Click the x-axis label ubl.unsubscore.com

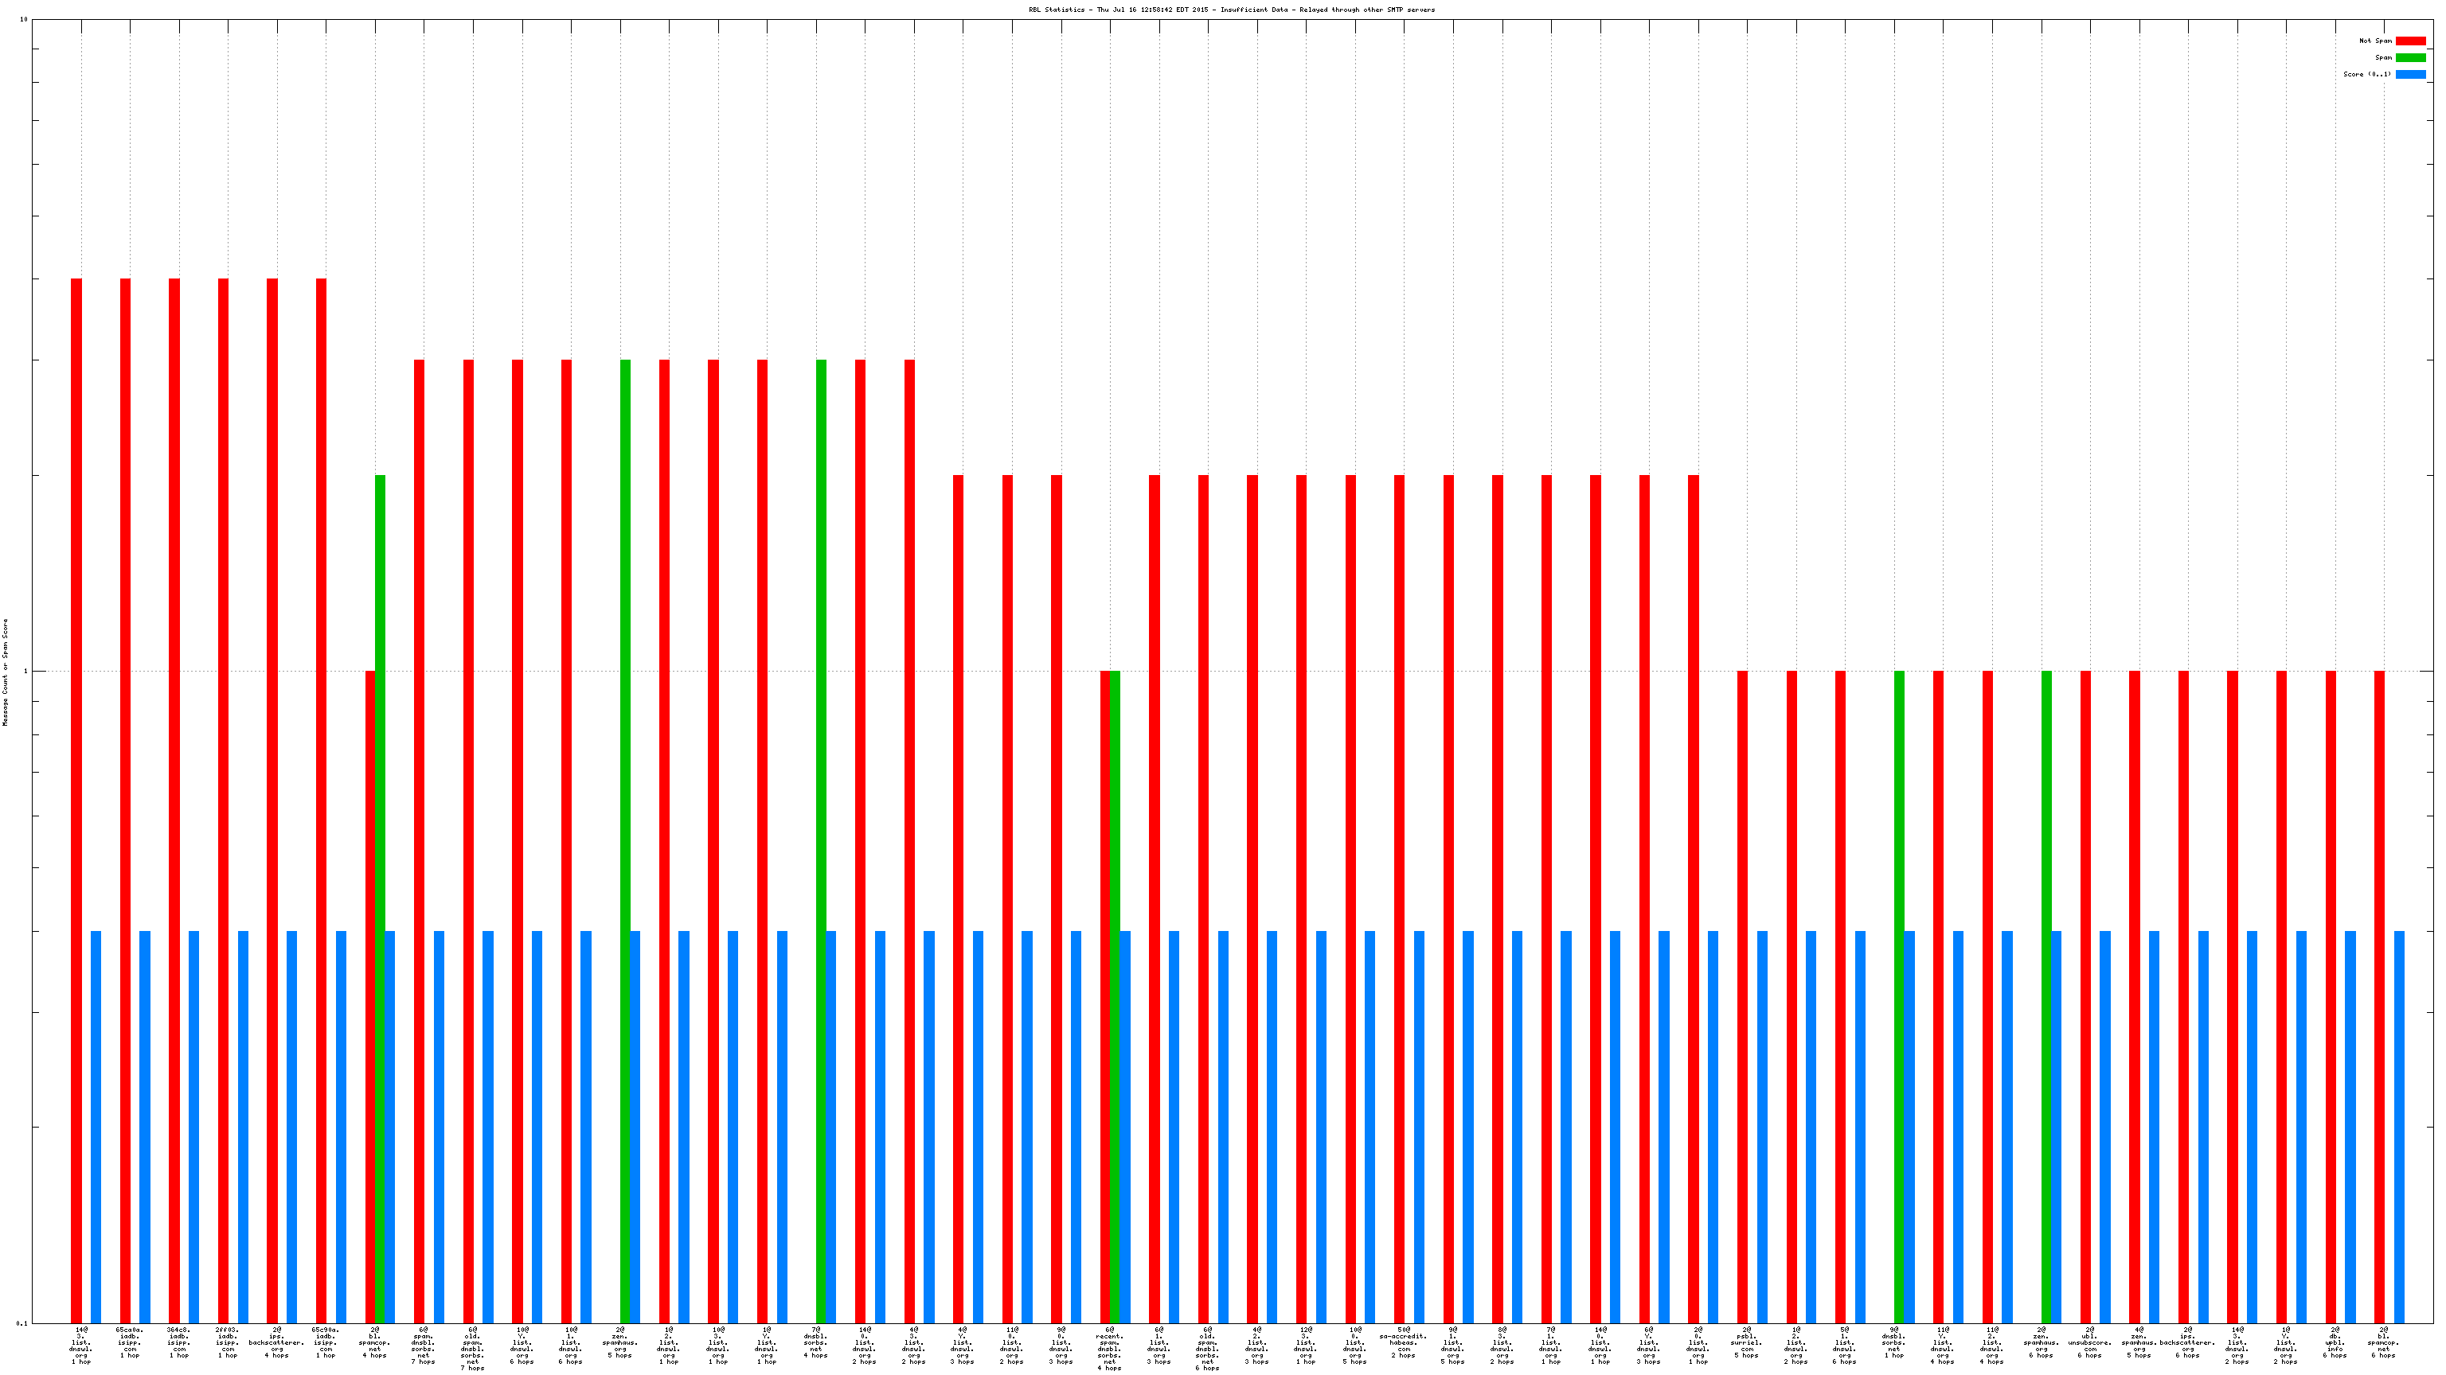pos(2089,1342)
